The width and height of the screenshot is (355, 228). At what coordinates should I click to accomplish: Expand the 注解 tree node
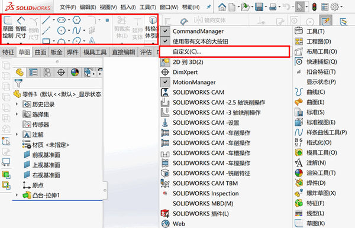(17, 134)
